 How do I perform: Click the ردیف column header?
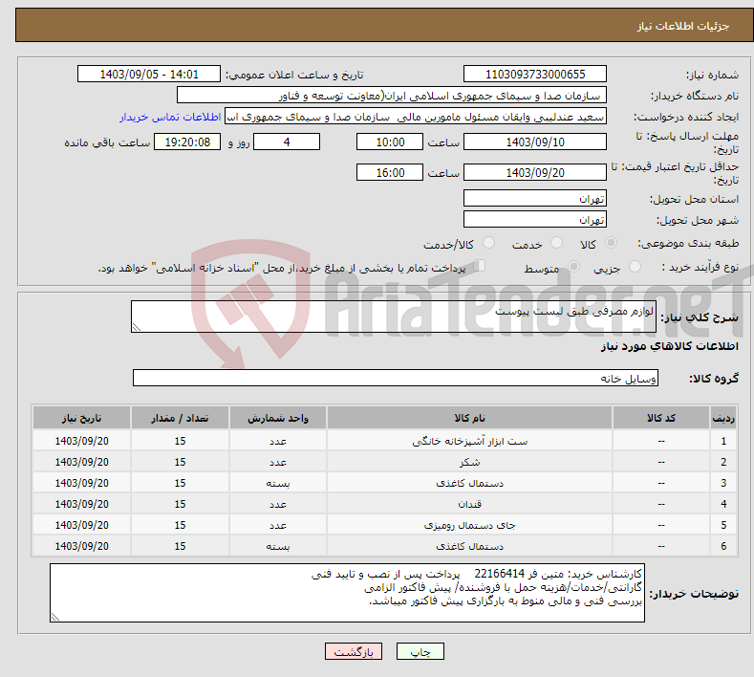point(723,418)
